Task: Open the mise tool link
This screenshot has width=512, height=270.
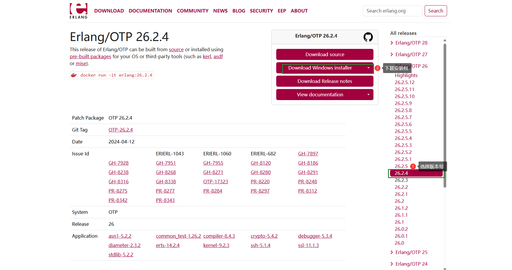Action: (81, 63)
